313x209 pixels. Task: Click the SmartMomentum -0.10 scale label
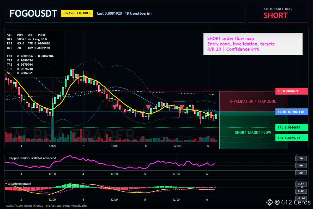click(301, 198)
